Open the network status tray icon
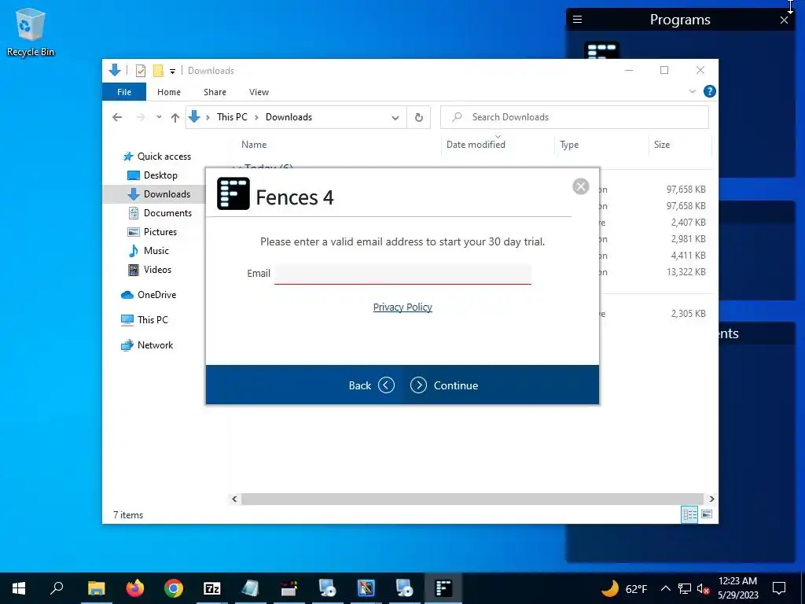Viewport: 805px width, 604px height. pyautogui.click(x=685, y=588)
